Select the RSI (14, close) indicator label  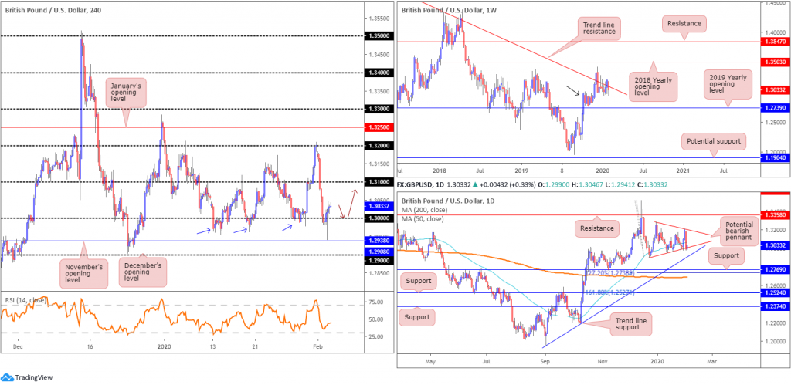[24, 300]
